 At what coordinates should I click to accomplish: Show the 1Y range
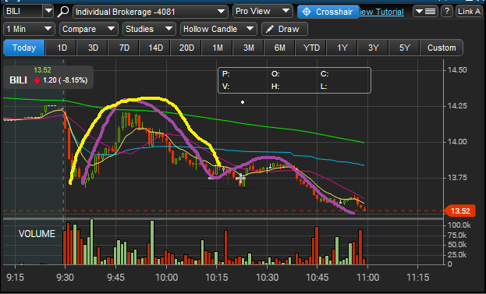coord(342,48)
